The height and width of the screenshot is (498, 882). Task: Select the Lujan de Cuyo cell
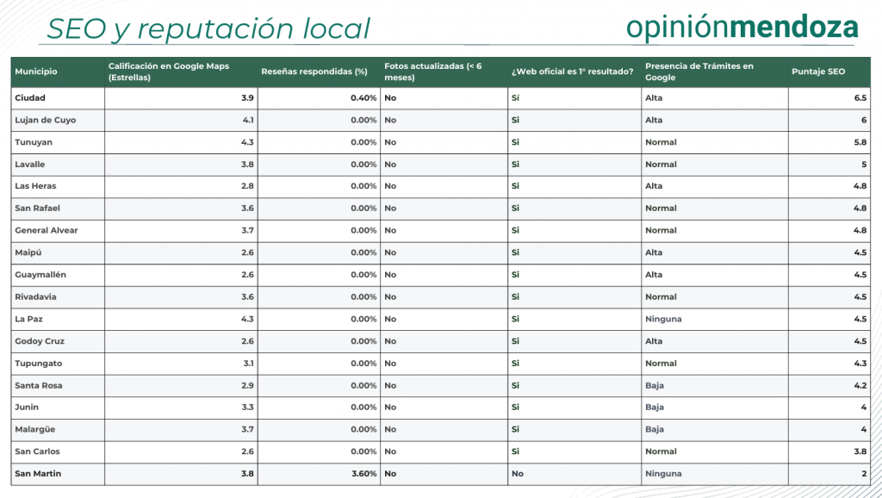pyautogui.click(x=46, y=121)
